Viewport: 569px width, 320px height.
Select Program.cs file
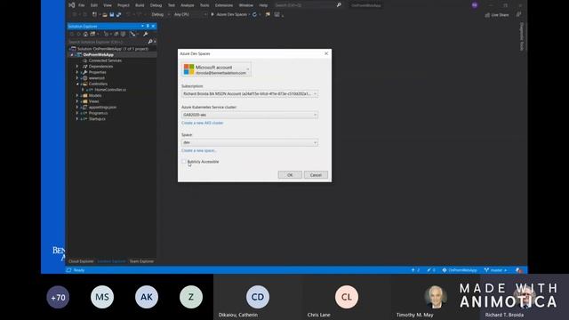(x=98, y=113)
